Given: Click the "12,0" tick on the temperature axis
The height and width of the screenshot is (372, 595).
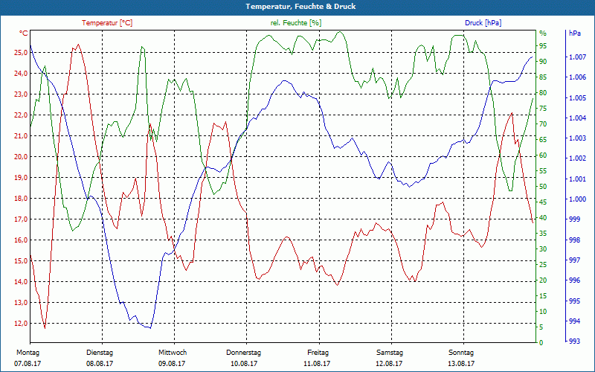Looking at the screenshot, I should [21, 324].
